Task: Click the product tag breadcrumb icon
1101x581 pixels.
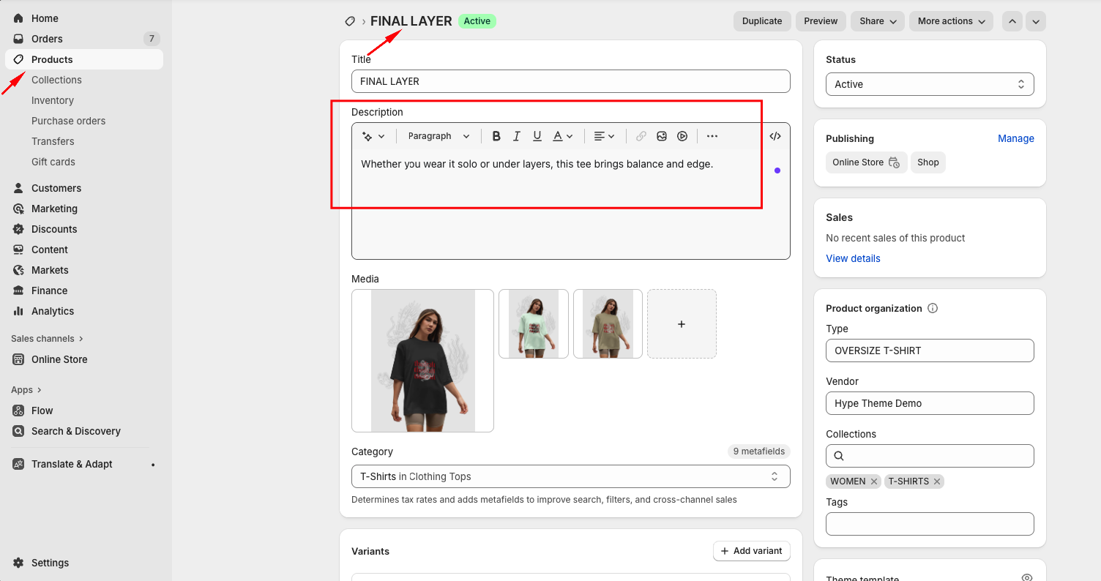Action: [351, 21]
